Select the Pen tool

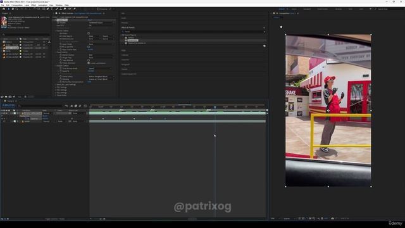48,9
